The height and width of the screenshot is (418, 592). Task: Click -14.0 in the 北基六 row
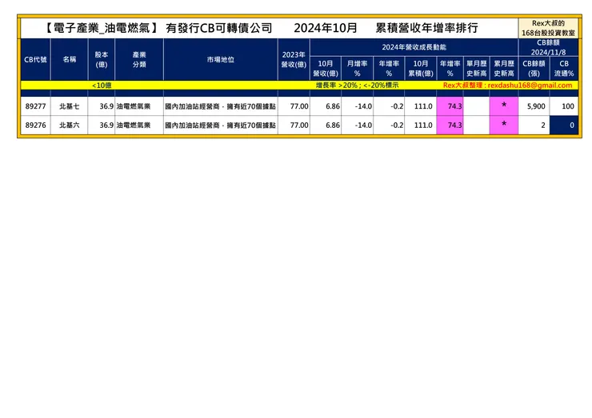click(x=363, y=125)
